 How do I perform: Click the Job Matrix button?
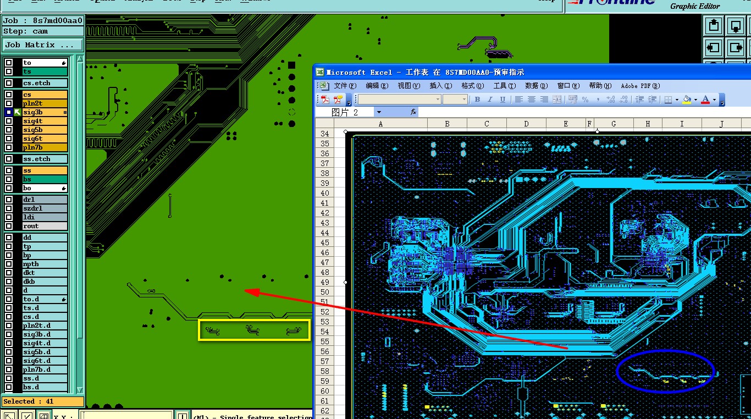(x=43, y=45)
